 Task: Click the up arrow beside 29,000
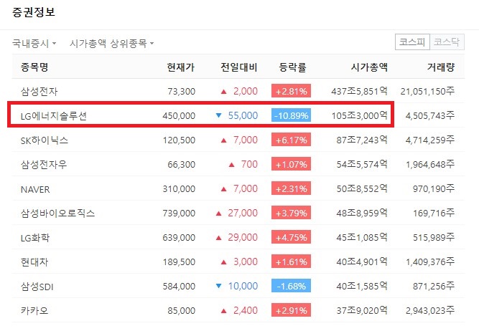point(218,238)
